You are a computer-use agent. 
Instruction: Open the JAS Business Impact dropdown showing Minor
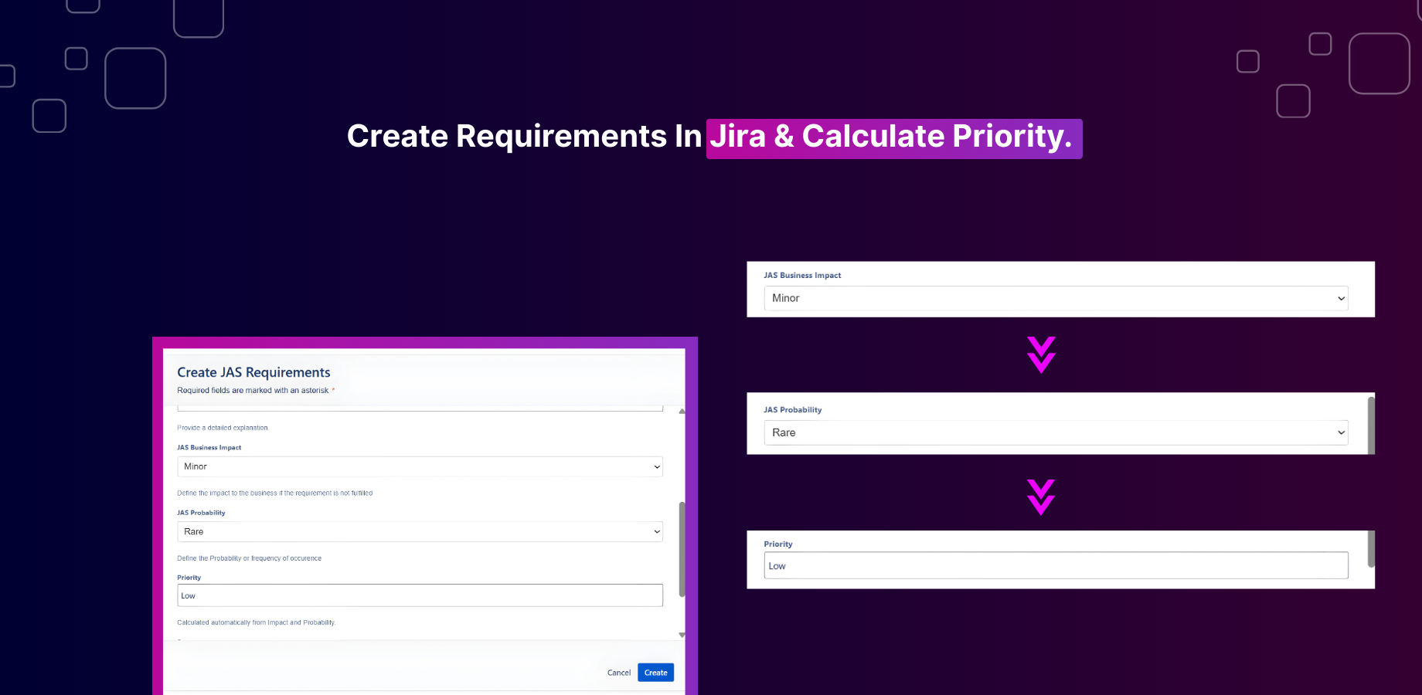coord(420,466)
